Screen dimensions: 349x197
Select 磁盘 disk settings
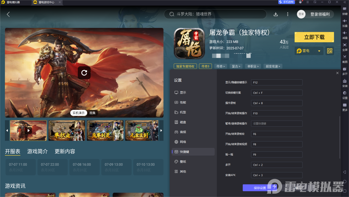pos(193,122)
